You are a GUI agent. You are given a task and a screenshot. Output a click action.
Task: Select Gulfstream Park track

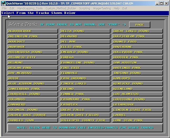coord(137,36)
